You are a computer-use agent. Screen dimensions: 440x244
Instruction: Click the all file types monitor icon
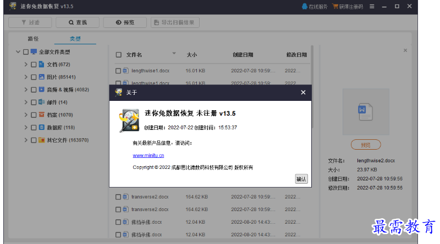(34, 52)
